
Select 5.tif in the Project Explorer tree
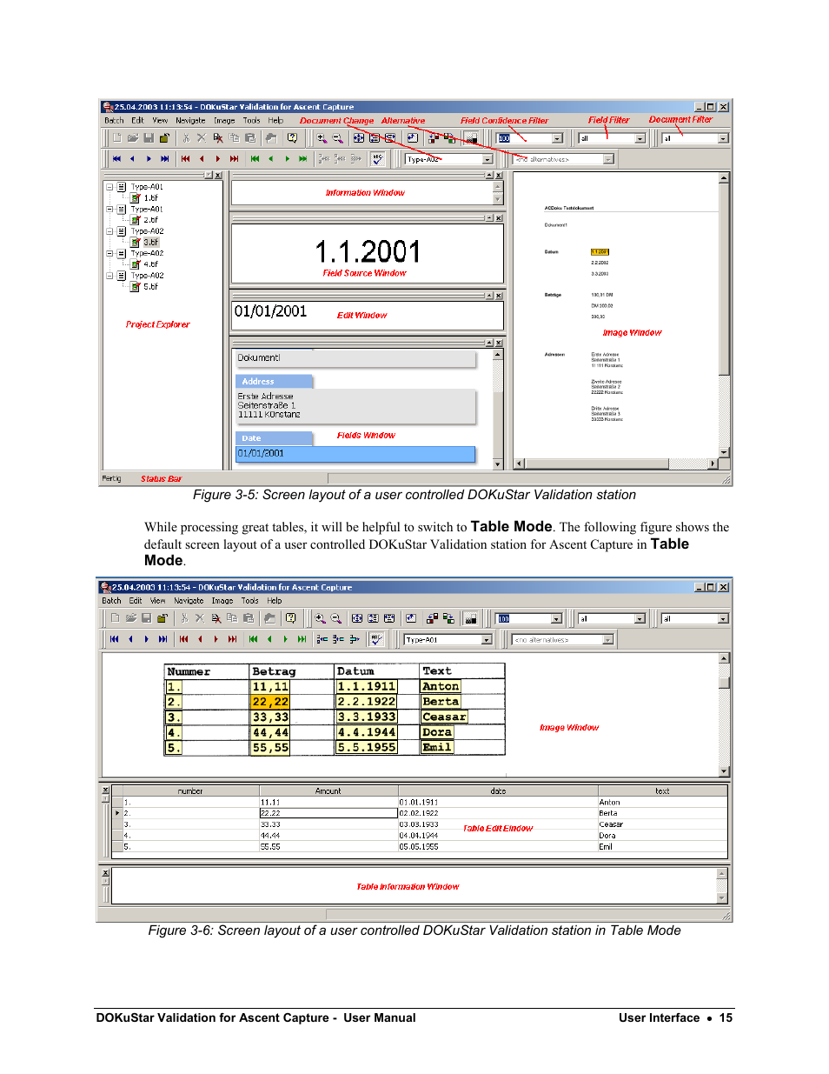151,286
